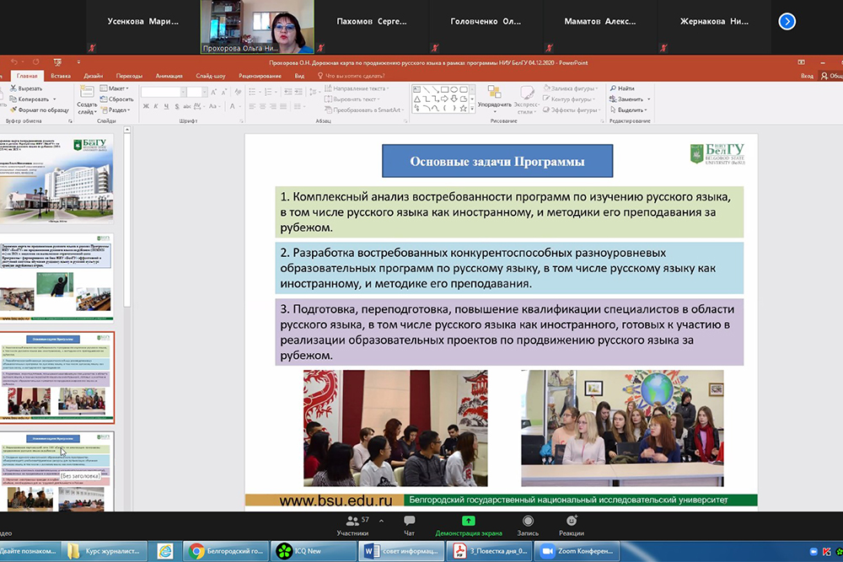Image resolution: width=843 pixels, height=562 pixels.
Task: Open the Select (Выделить) dropdown
Action: tap(630, 110)
